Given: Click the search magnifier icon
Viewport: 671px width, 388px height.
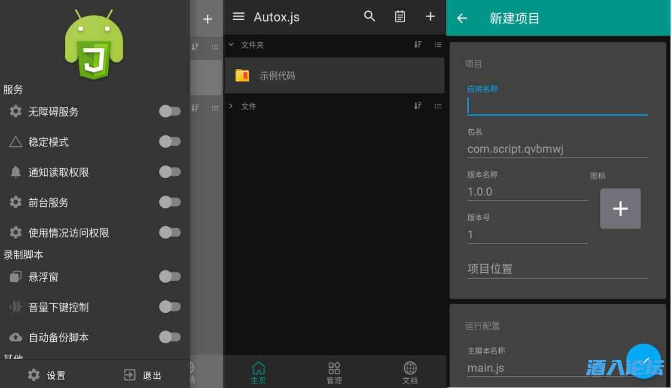Looking at the screenshot, I should click(370, 17).
